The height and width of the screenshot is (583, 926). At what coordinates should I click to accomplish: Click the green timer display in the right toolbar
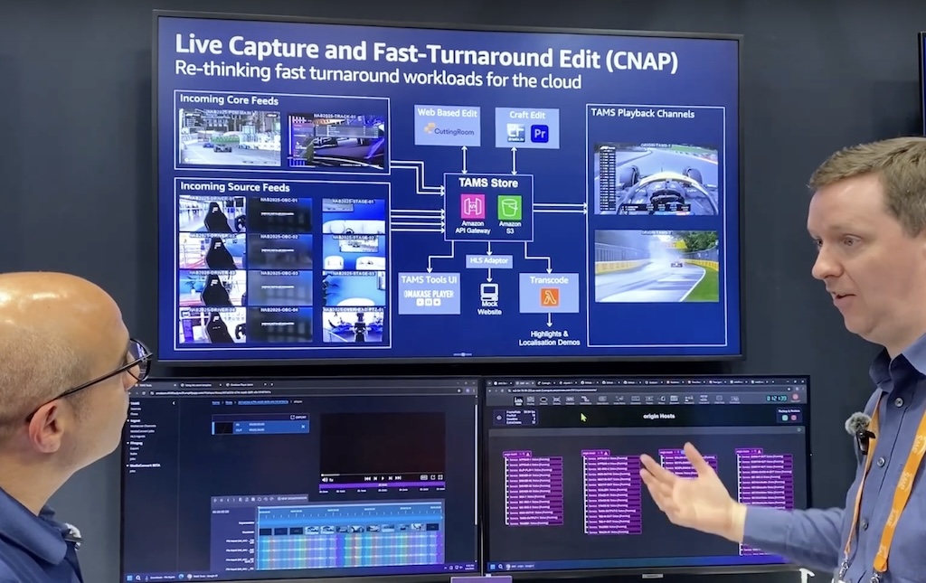tap(777, 399)
